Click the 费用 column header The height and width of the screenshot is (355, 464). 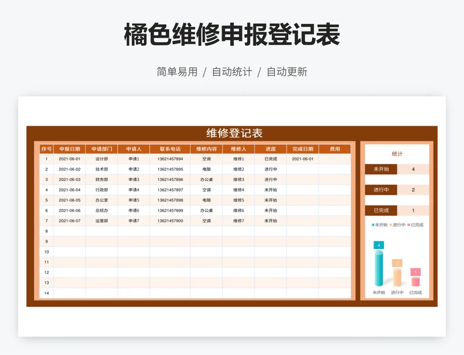pos(335,149)
